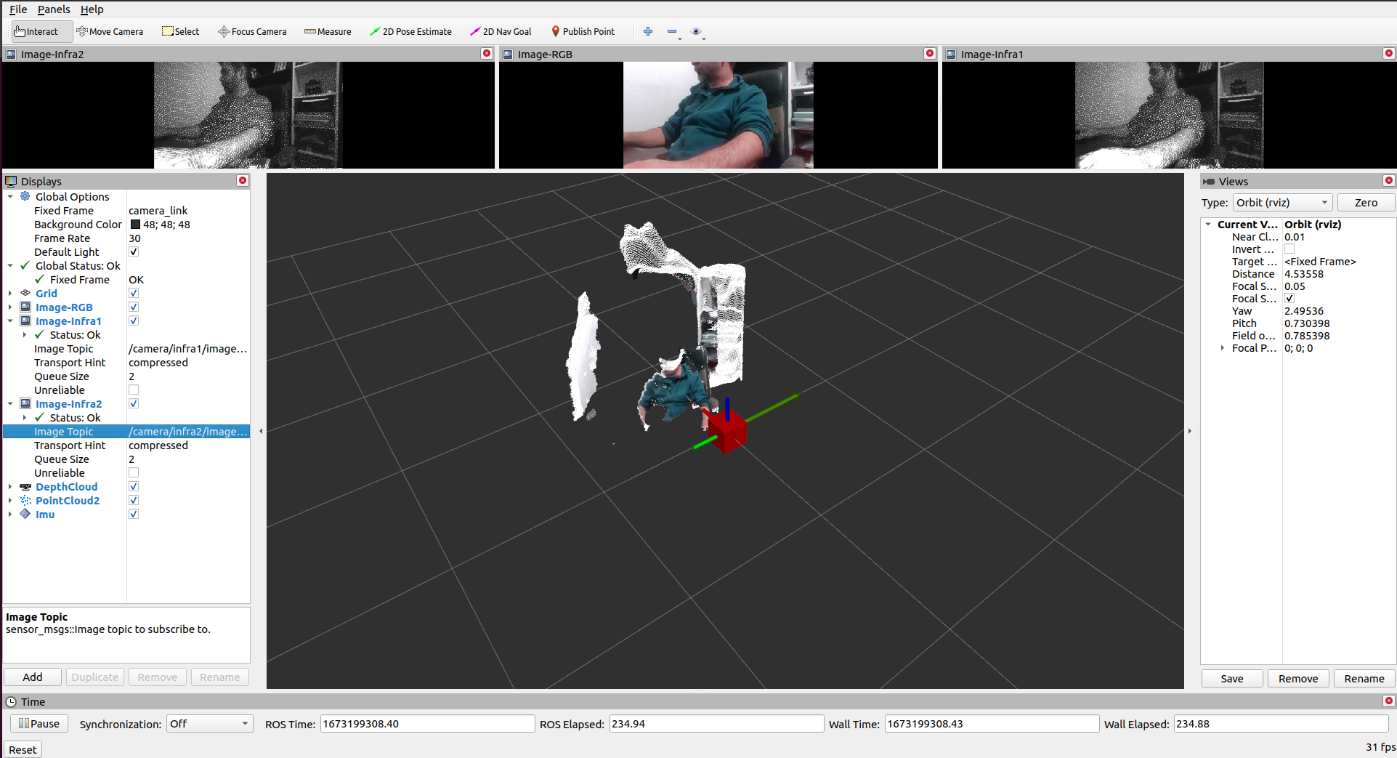Collapse the Image-Infra1 display node
Screen dimensions: 1397x758
point(10,321)
